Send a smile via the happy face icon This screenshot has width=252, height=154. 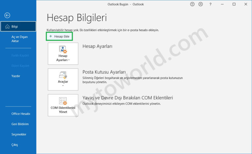point(192,4)
